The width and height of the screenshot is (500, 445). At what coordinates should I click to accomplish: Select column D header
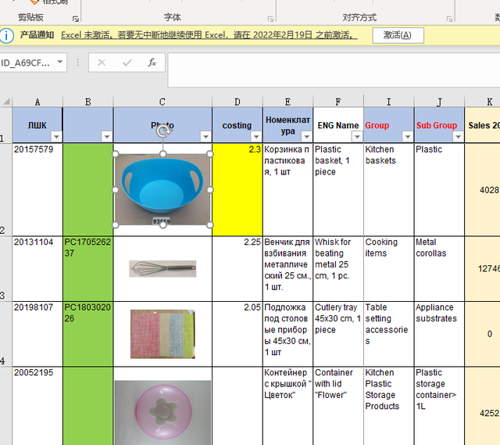pyautogui.click(x=237, y=102)
